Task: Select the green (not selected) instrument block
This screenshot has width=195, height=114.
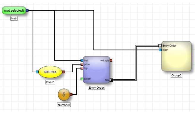Action: (x=14, y=10)
